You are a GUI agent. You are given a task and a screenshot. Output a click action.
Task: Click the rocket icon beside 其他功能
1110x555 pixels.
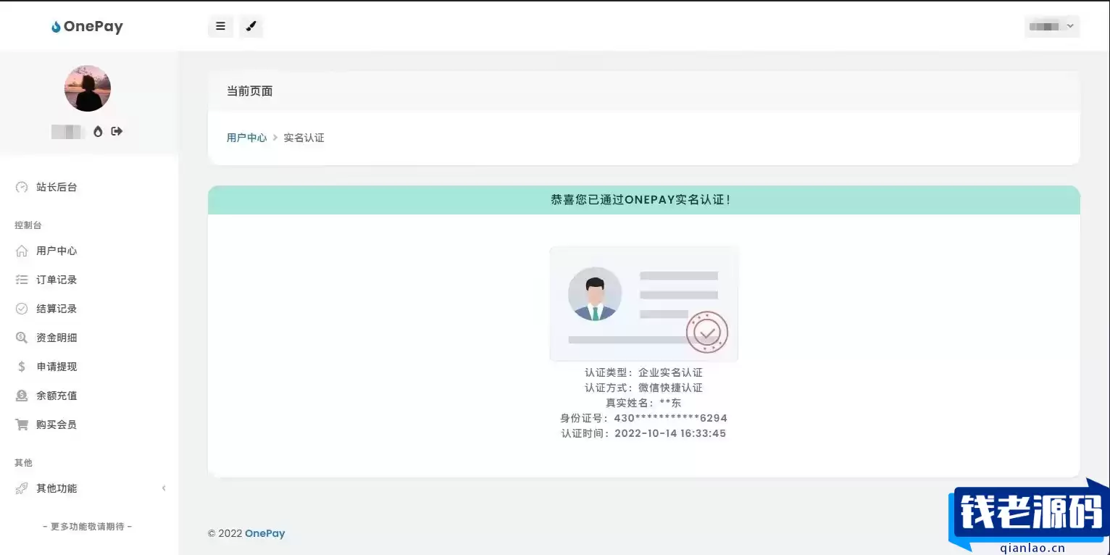pyautogui.click(x=22, y=488)
